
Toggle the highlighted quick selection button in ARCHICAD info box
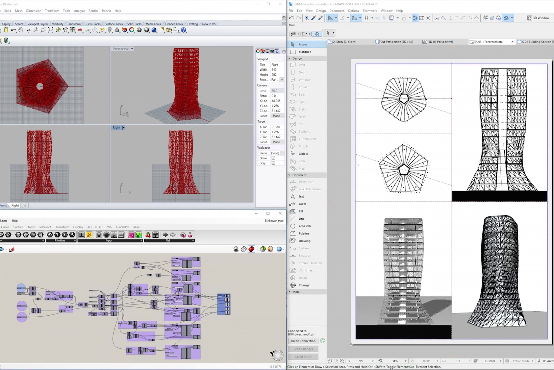click(317, 34)
